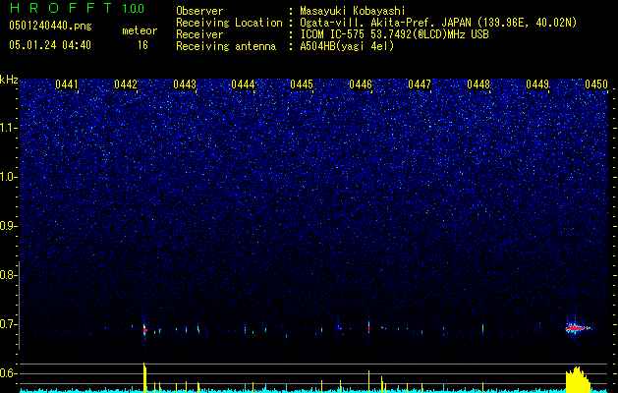
Task: Click the 0441 time marker
Action: (67, 84)
